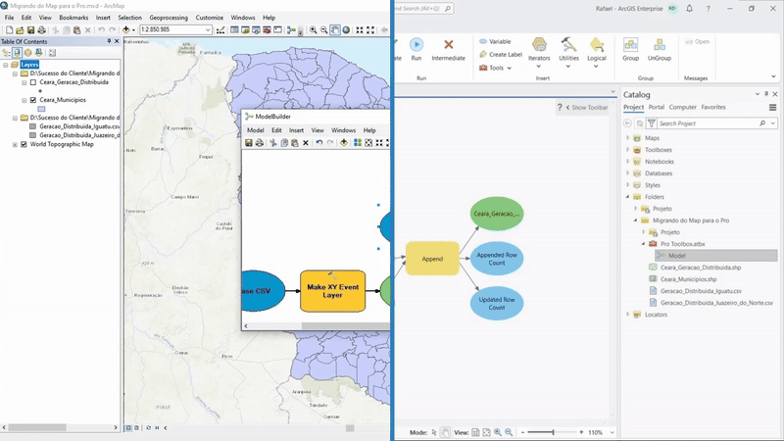The width and height of the screenshot is (784, 441).
Task: Select the Zoom Out tool in ArcMap
Action: coord(324,30)
